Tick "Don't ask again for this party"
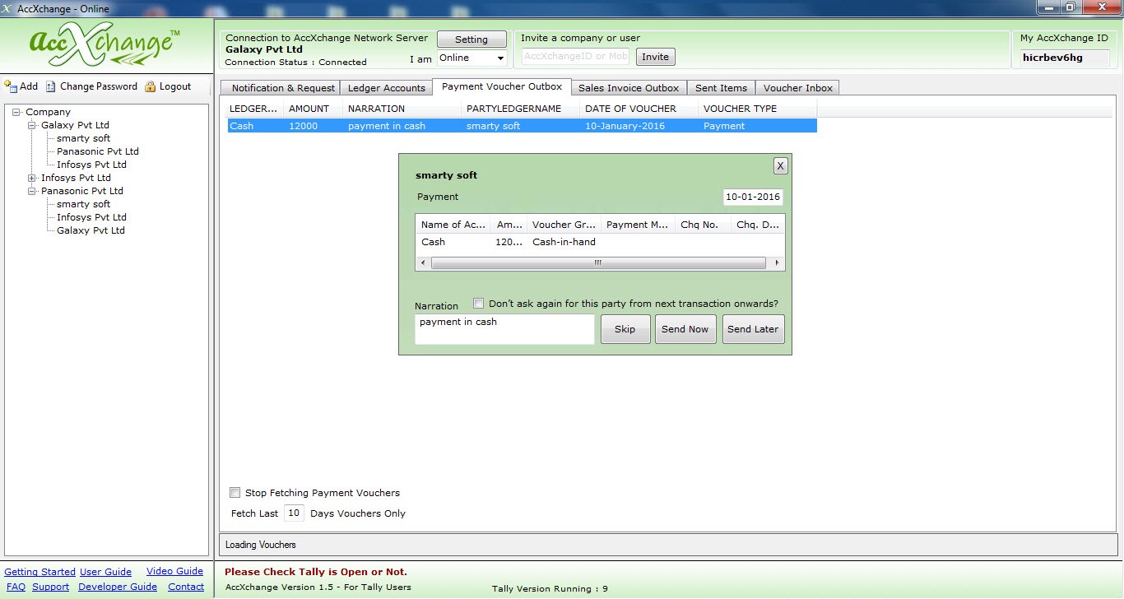 (x=479, y=304)
